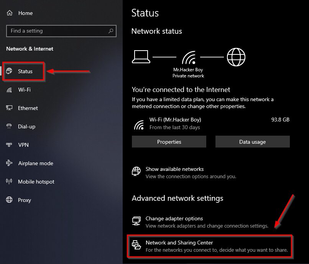Click the monitor icon beside Change adapter options
Image resolution: width=309 pixels, height=264 pixels.
pyautogui.click(x=136, y=221)
